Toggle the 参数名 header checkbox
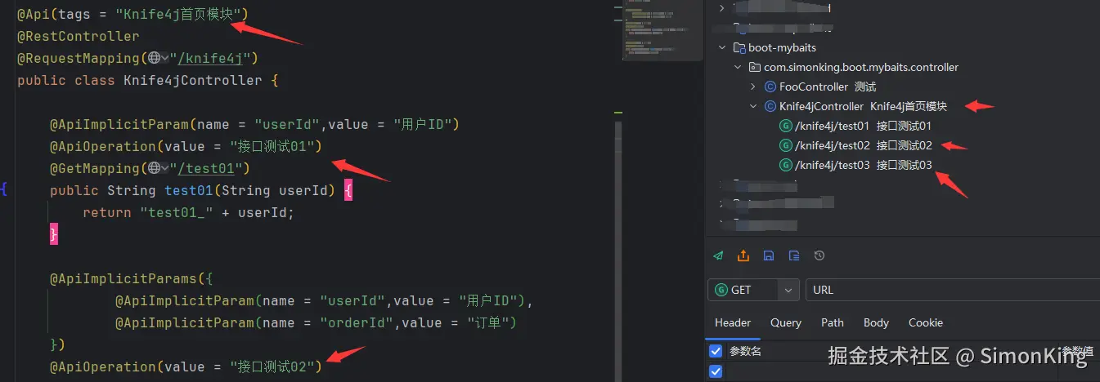1100x382 pixels. tap(716, 351)
